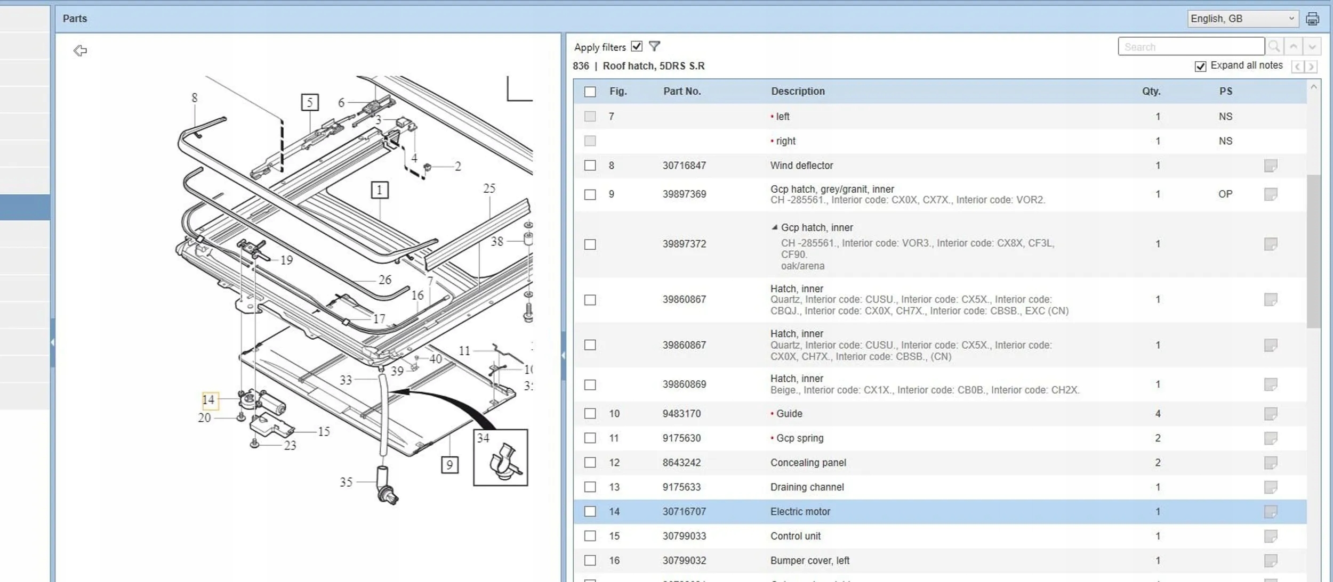Go to next search result arrow
1333x582 pixels.
pyautogui.click(x=1312, y=47)
